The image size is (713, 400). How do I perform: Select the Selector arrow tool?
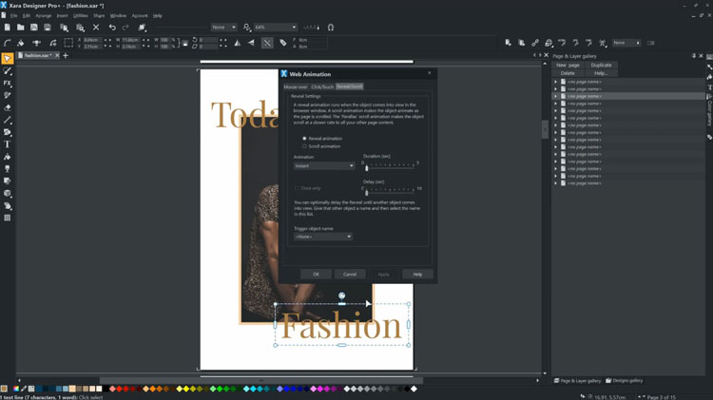8,59
